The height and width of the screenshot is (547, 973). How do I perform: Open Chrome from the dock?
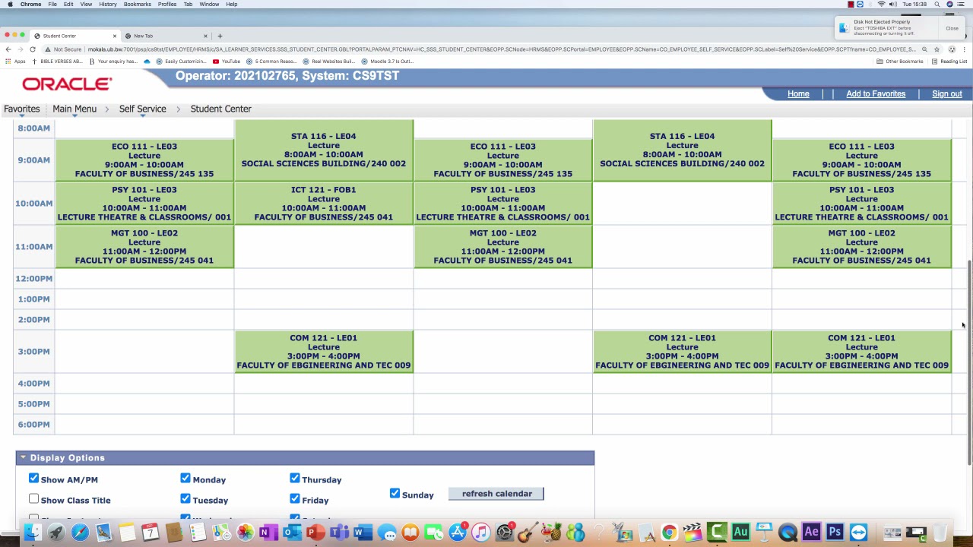tap(669, 533)
